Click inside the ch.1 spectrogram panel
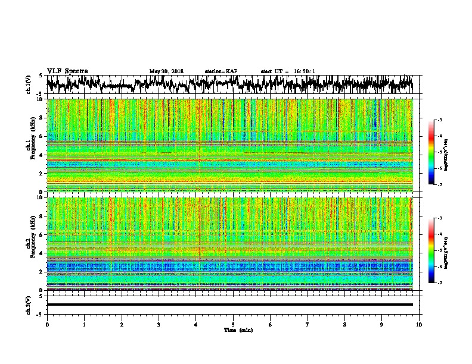 pyautogui.click(x=230, y=145)
